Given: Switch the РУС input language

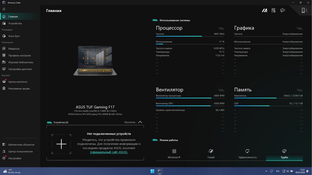Looking at the screenshot, I should 278,171.
